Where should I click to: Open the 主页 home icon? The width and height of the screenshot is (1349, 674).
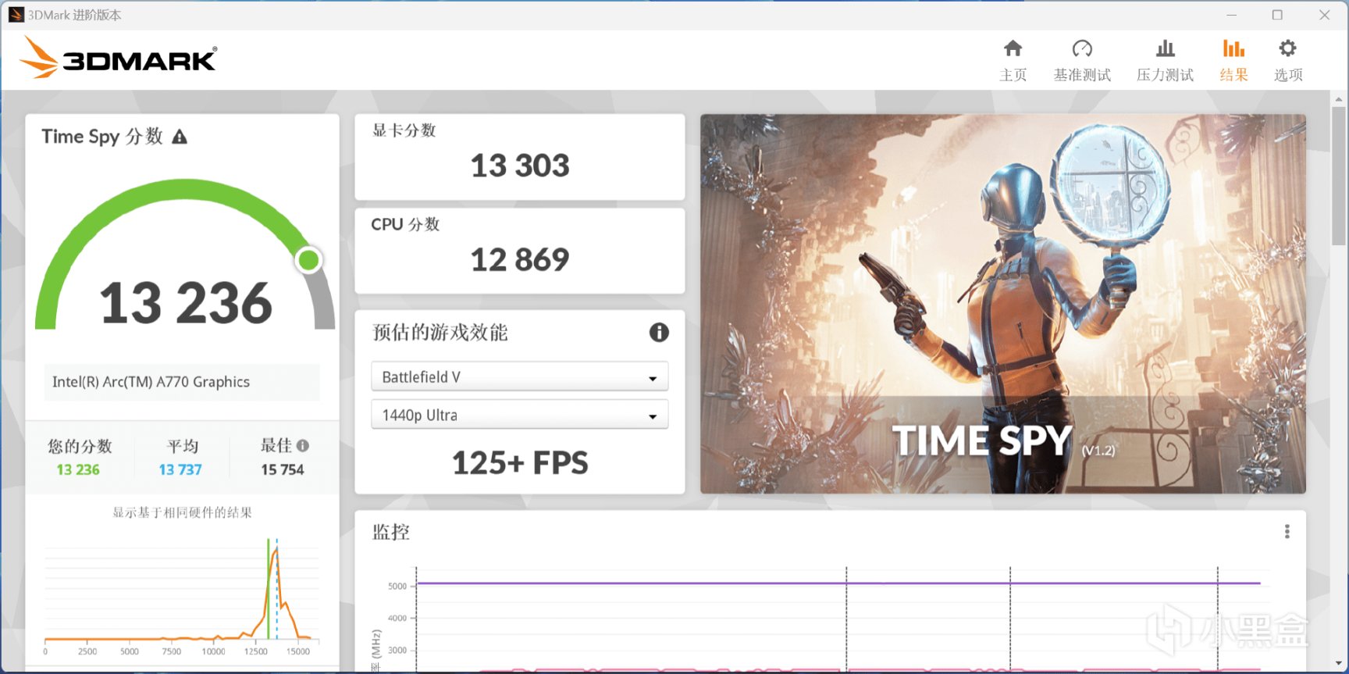click(1013, 48)
